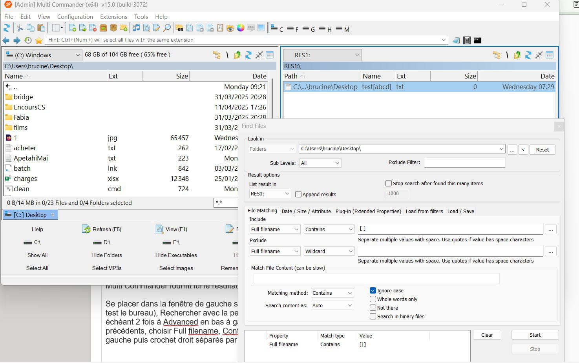Select the EncoursCS folder row
Screen dimensions: 579x363
(x=135, y=107)
